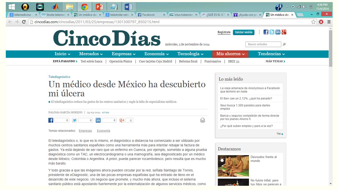This screenshot has height=190, width=338.
Task: Open '¿Por qué suben empleo y paro' story
Action: [247, 126]
